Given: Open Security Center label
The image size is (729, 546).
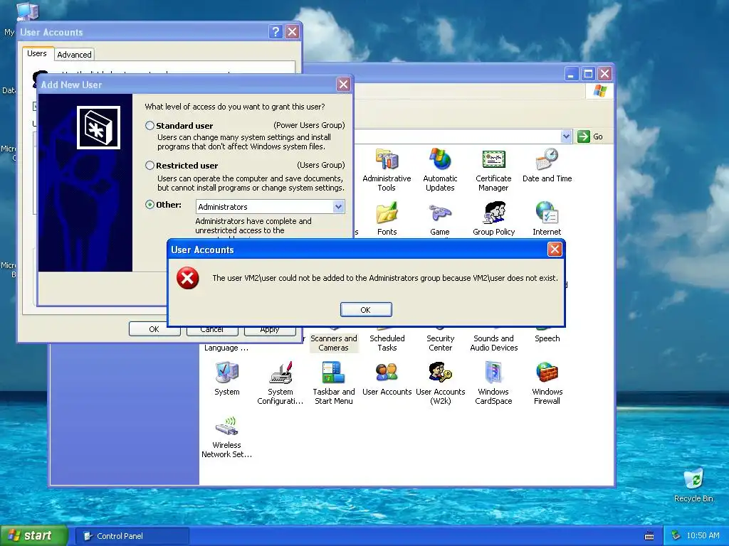Looking at the screenshot, I should coord(440,343).
